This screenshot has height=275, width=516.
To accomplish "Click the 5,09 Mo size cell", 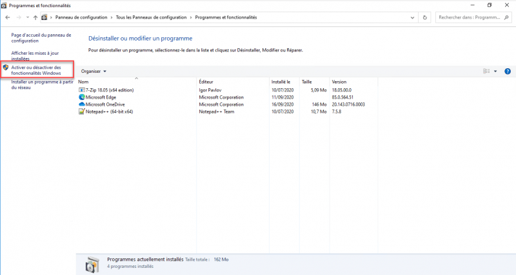I will (x=319, y=90).
